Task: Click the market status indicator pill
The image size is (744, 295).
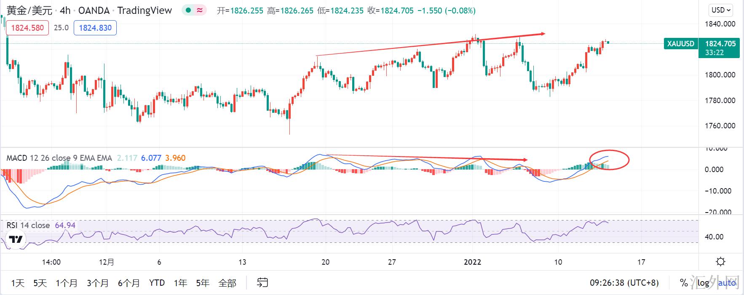Action: coord(194,11)
